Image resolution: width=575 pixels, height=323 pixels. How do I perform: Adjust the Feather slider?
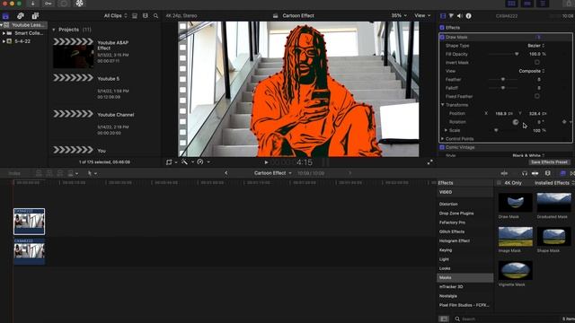tap(503, 79)
